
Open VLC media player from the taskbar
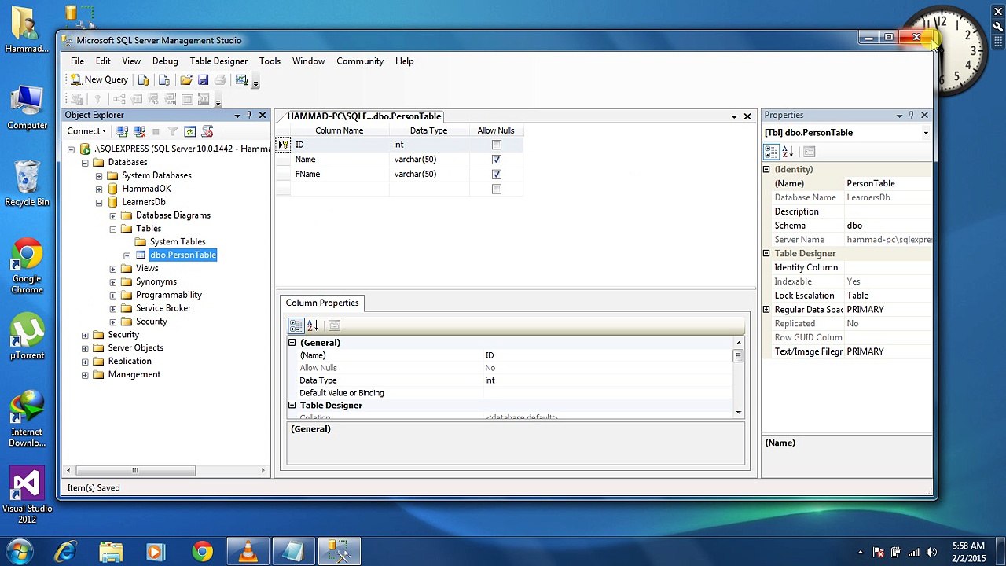pyautogui.click(x=248, y=552)
